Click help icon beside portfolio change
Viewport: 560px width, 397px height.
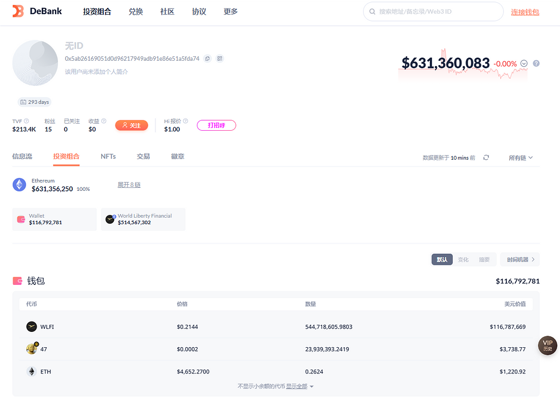pyautogui.click(x=536, y=63)
